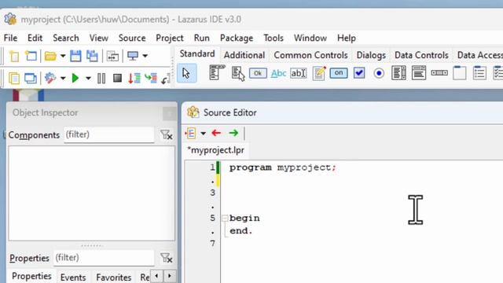The height and width of the screenshot is (283, 503).
Task: Click the Toggle Form/Unit icon
Action: click(x=112, y=56)
